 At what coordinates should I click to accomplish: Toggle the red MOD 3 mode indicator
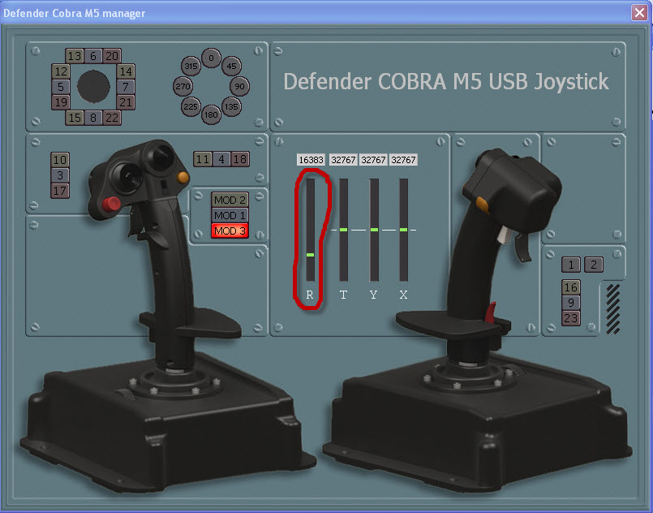point(230,231)
